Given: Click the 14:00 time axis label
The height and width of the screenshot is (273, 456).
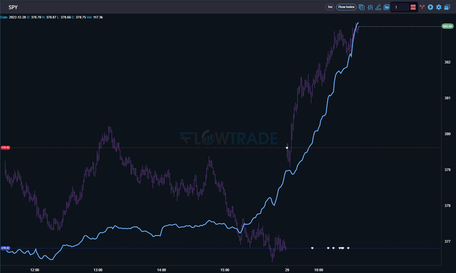Looking at the screenshot, I should (x=161, y=270).
